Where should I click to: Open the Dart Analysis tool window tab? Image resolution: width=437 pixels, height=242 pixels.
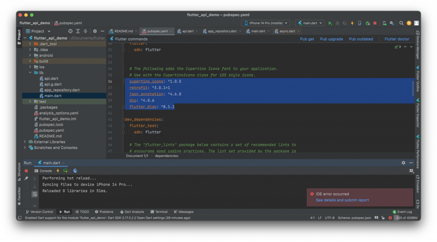[132, 212]
